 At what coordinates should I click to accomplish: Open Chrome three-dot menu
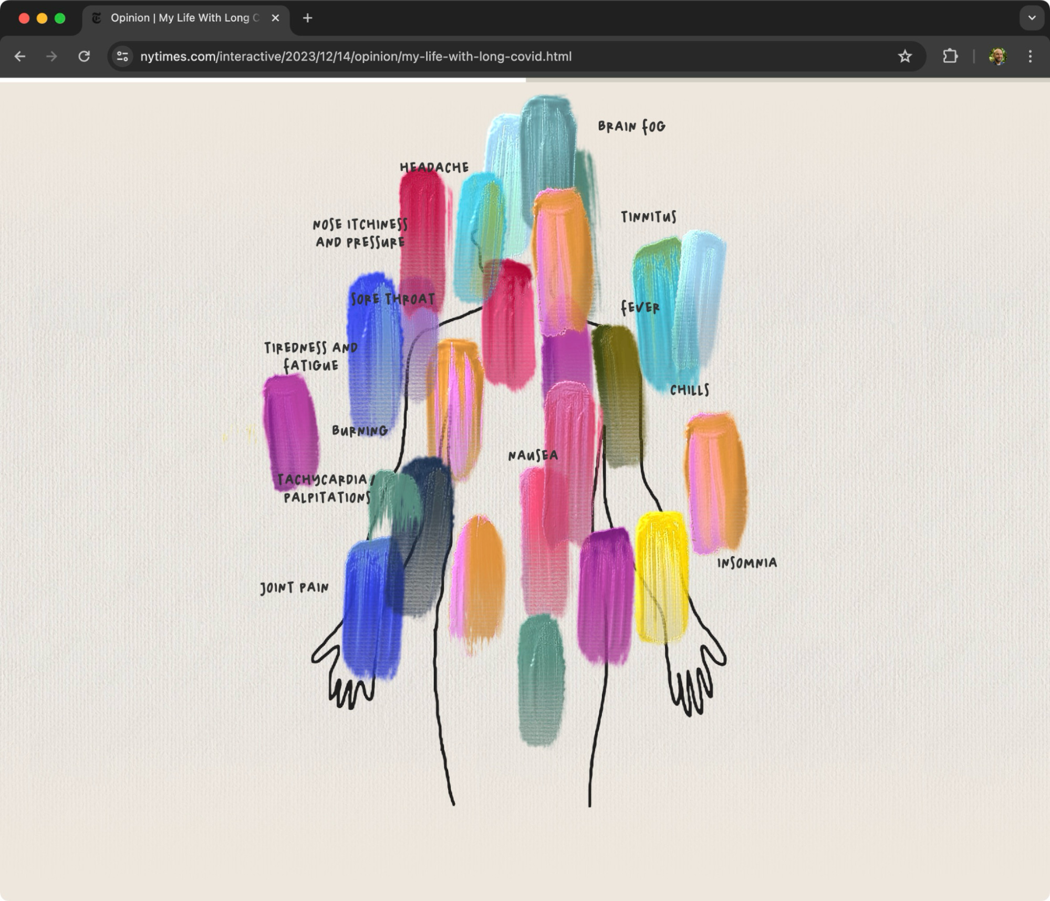1030,56
